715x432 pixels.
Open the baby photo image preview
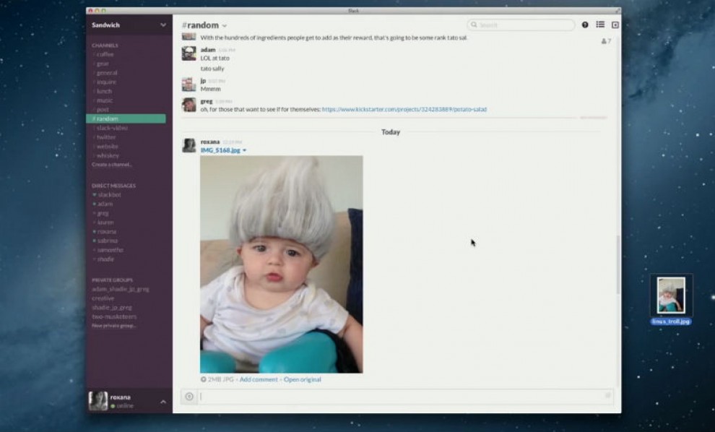[282, 264]
